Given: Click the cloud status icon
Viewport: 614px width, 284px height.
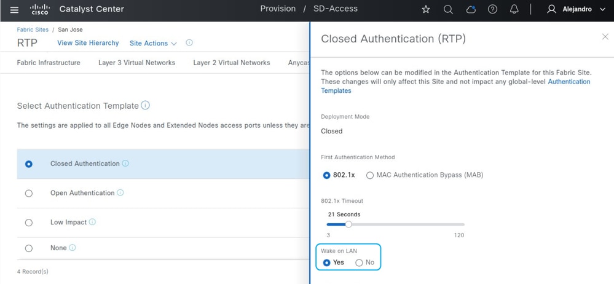Looking at the screenshot, I should click(x=471, y=9).
